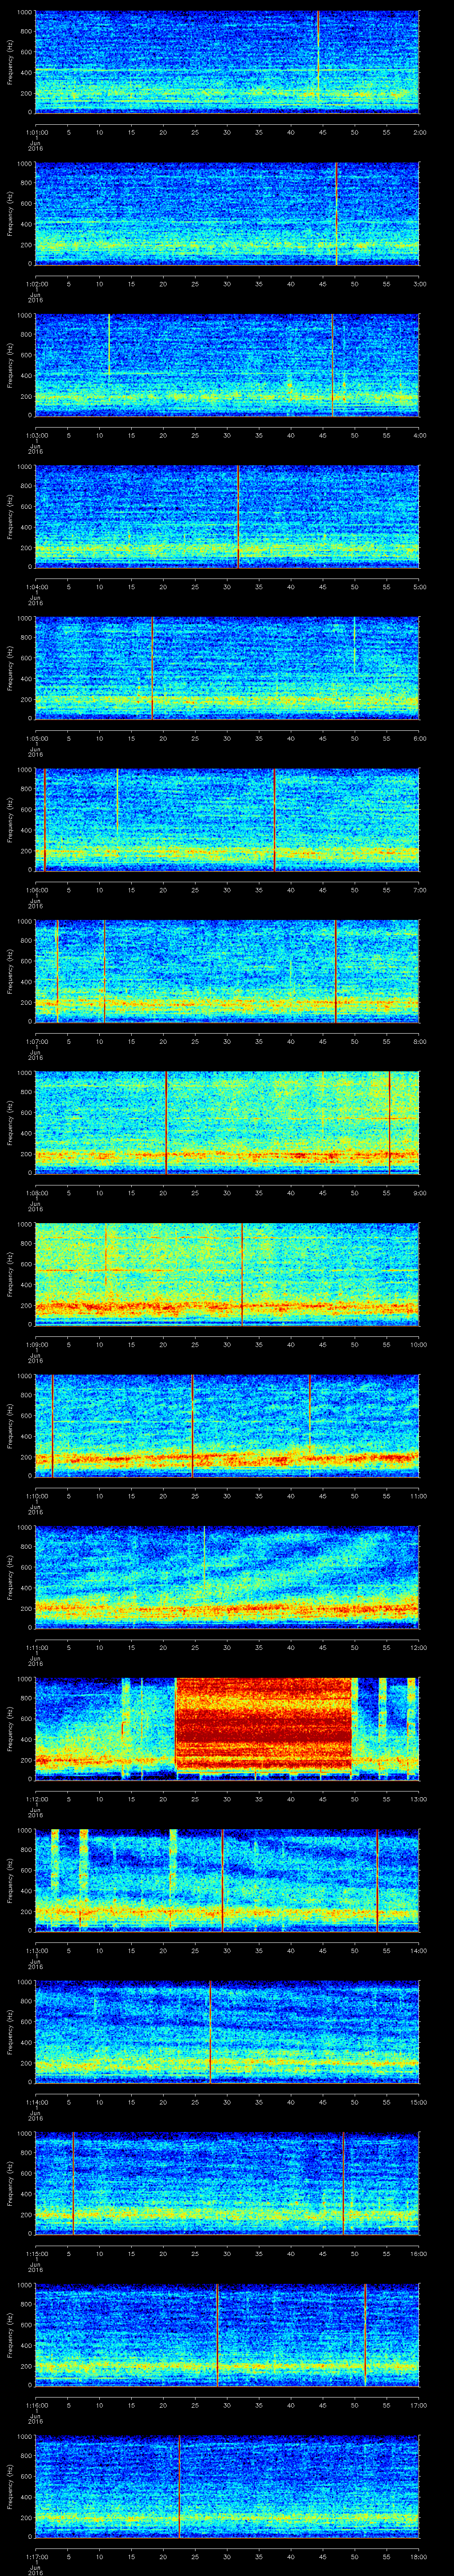The width and height of the screenshot is (454, 2576).
Task: Open the spectrogram with diagonal sweeps at 1:11:00
Action: [x=227, y=1577]
